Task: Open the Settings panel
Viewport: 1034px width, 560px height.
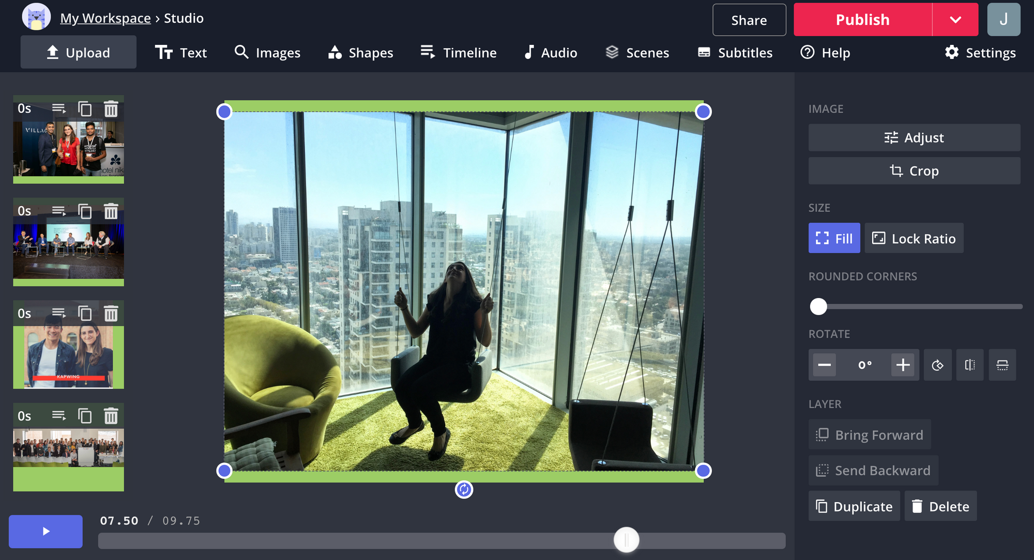Action: [980, 53]
